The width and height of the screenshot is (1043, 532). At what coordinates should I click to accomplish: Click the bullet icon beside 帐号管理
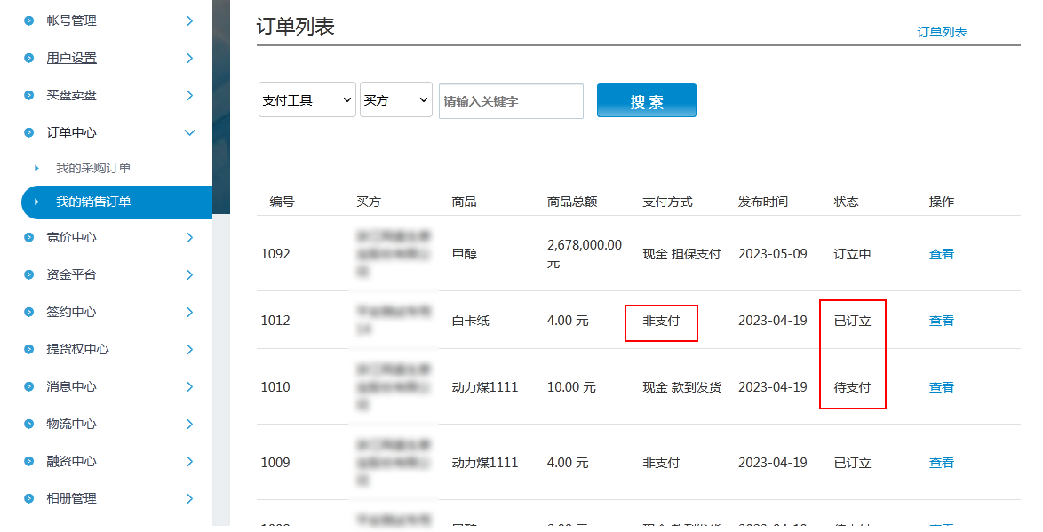coord(29,20)
